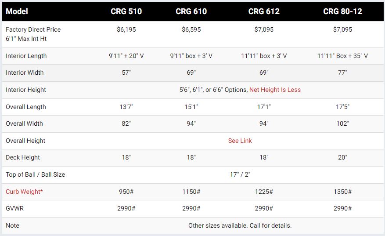
Task: Click the 'Interior Length' row label
Action: pos(26,56)
